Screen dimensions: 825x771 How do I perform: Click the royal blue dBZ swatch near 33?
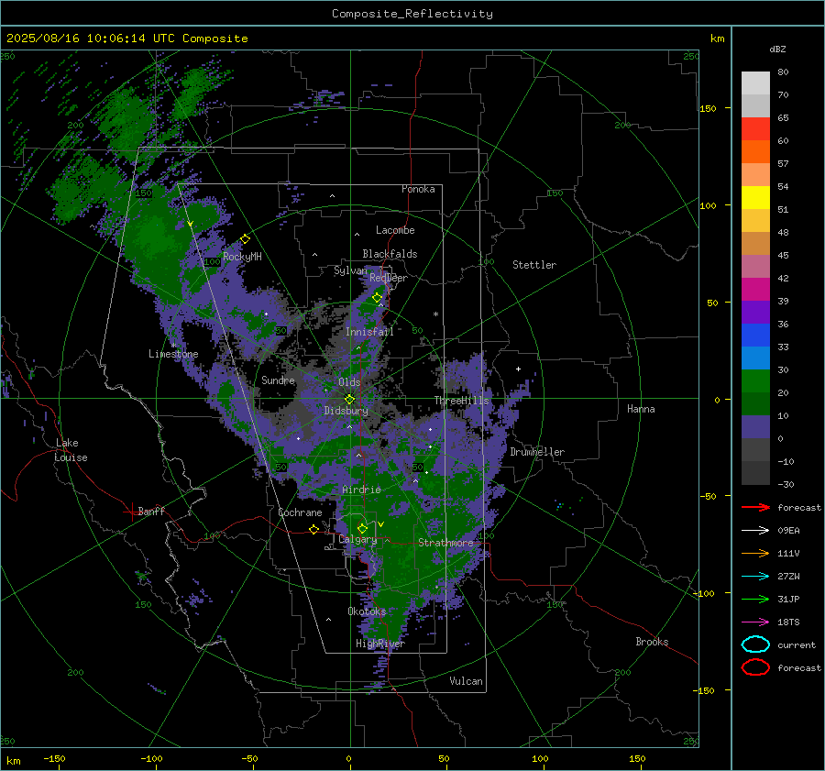tap(755, 335)
